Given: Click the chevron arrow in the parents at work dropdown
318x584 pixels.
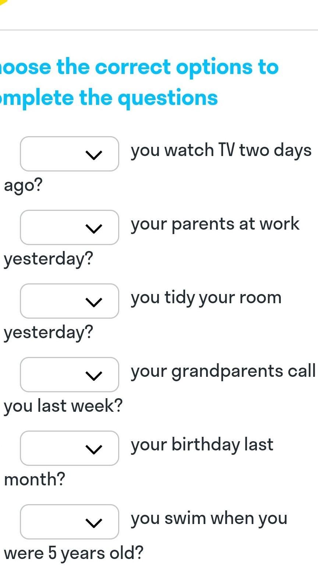Looking at the screenshot, I should coord(93,229).
